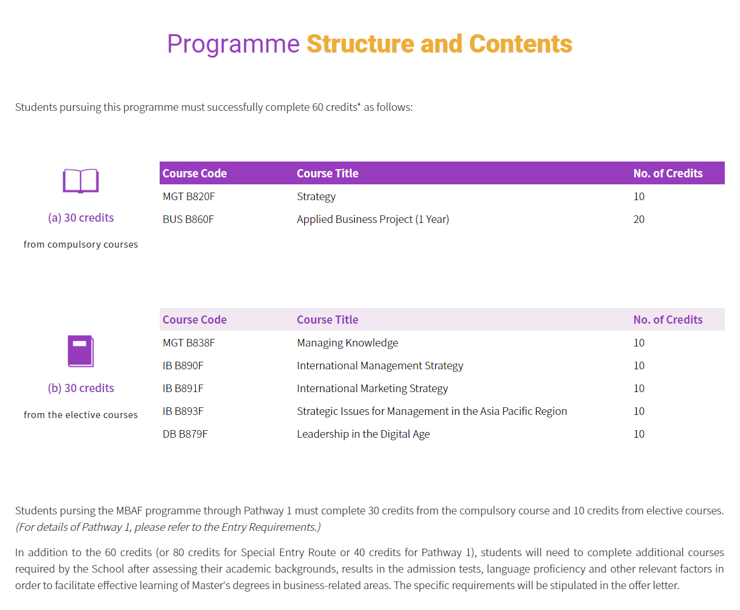
Task: Select BUS B860F course code
Action: 188,219
